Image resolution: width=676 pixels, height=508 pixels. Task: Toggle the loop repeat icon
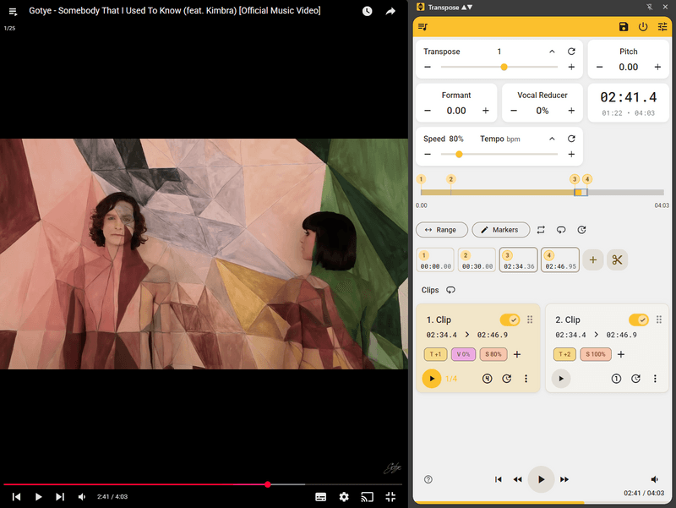(541, 230)
